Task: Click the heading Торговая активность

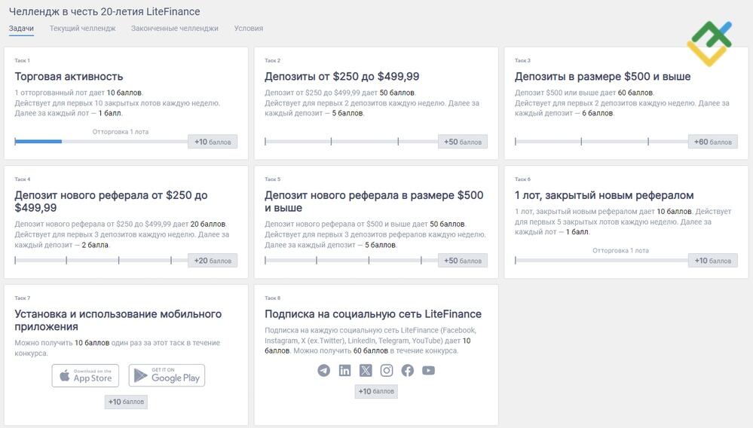Action: pyautogui.click(x=69, y=76)
